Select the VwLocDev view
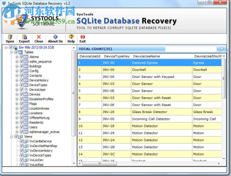 click(37, 160)
